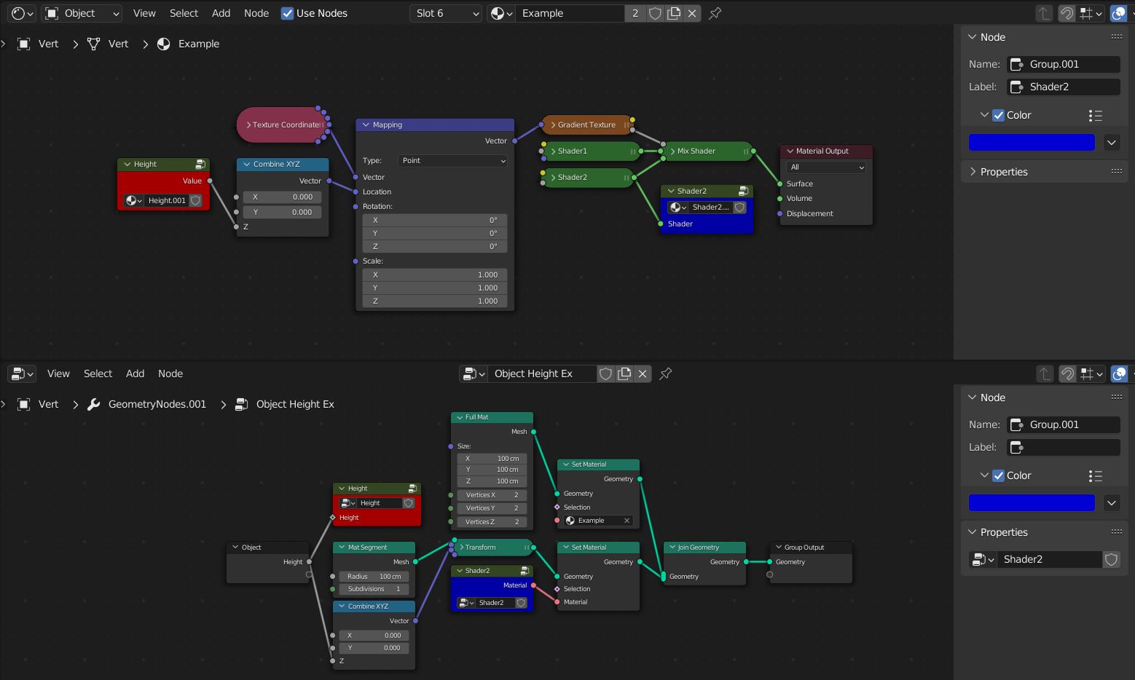Click the blue node color swatch in shader sidebar
The height and width of the screenshot is (680, 1135).
tap(1032, 142)
